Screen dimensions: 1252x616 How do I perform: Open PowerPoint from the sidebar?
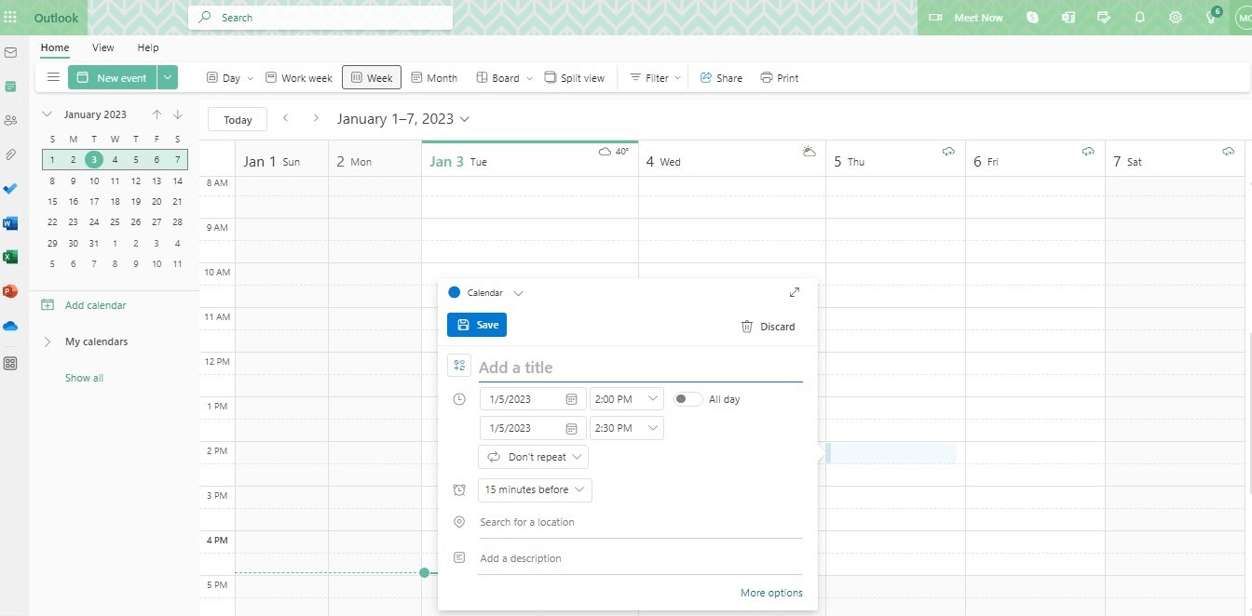coord(11,291)
